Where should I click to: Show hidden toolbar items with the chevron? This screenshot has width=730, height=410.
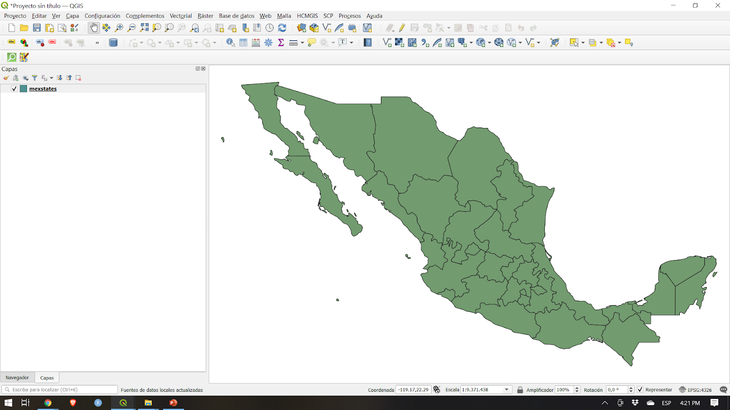[x=97, y=43]
